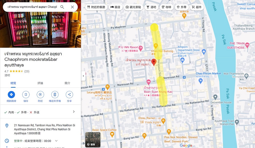The image size is (255, 148).
Task: Click the Chao Phrom Market shopping marker
Action: tap(201, 81)
